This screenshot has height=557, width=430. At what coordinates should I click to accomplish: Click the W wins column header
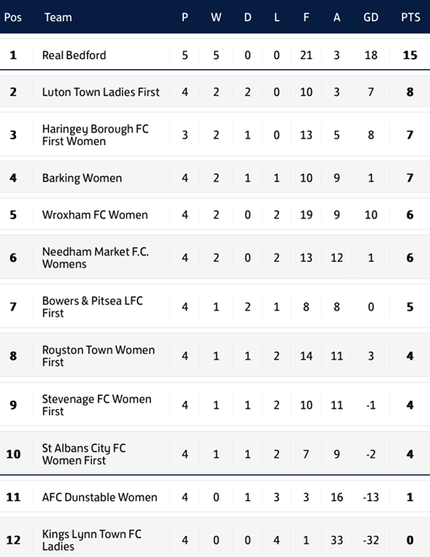pyautogui.click(x=216, y=17)
